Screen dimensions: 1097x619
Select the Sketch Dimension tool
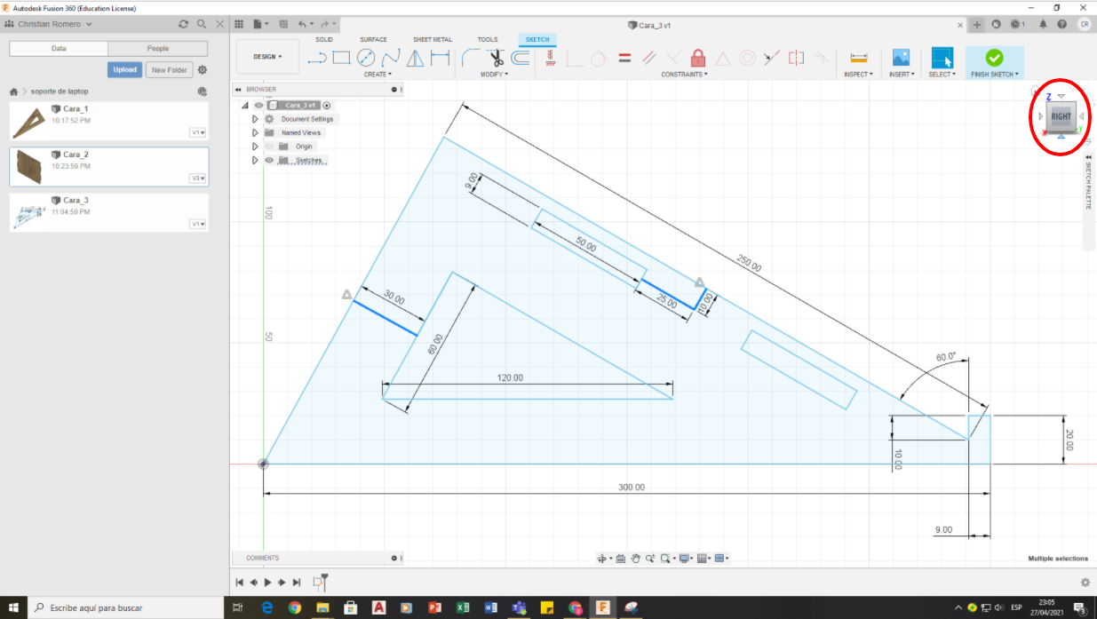click(440, 59)
